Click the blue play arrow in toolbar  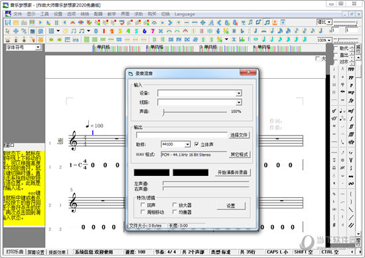(x=40, y=22)
